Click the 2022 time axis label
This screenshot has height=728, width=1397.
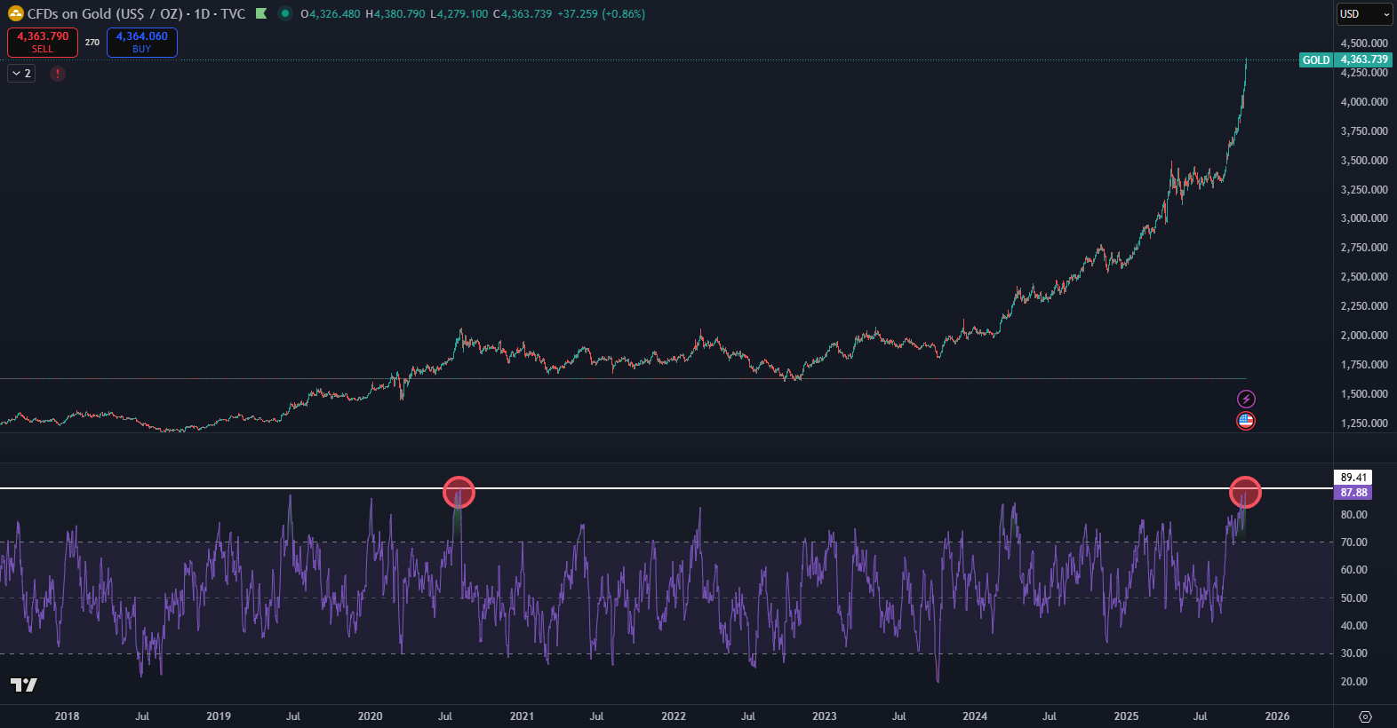[x=674, y=716]
